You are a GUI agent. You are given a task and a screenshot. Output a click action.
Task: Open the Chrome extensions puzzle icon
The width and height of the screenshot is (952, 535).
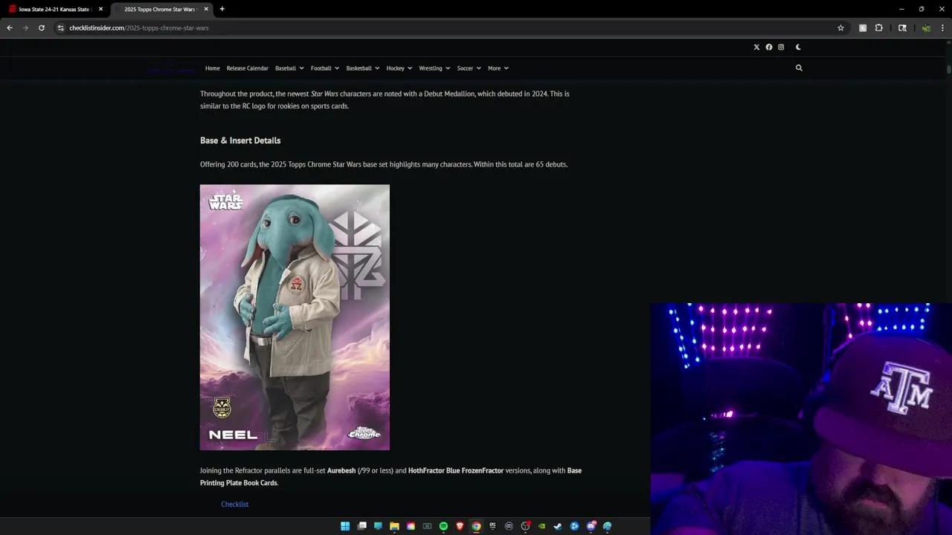(x=878, y=27)
